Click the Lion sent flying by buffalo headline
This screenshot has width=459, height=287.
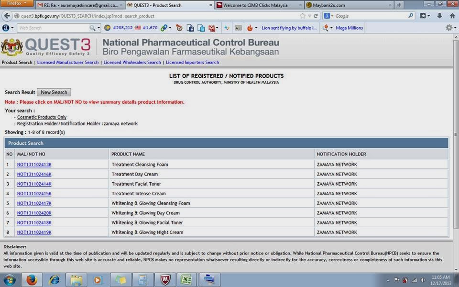(289, 28)
